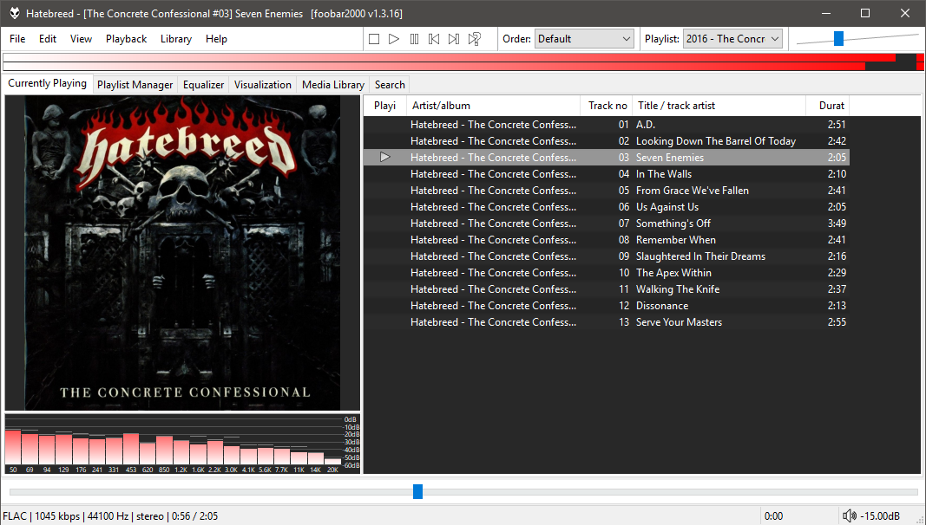926x525 pixels.
Task: Skip to the previous track
Action: point(434,39)
